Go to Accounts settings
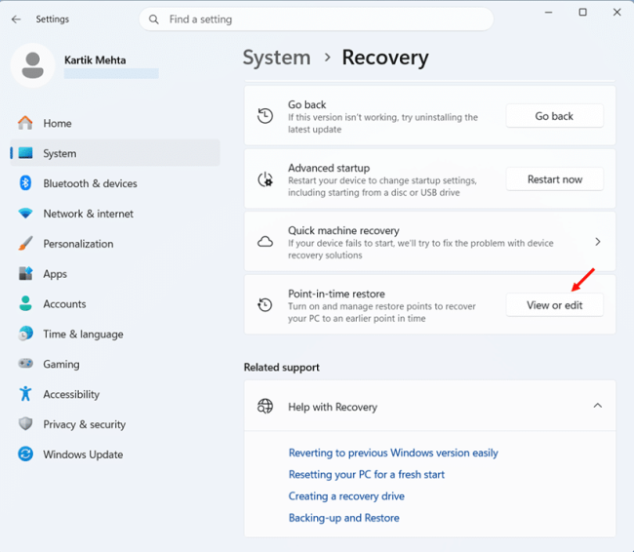 click(x=115, y=303)
